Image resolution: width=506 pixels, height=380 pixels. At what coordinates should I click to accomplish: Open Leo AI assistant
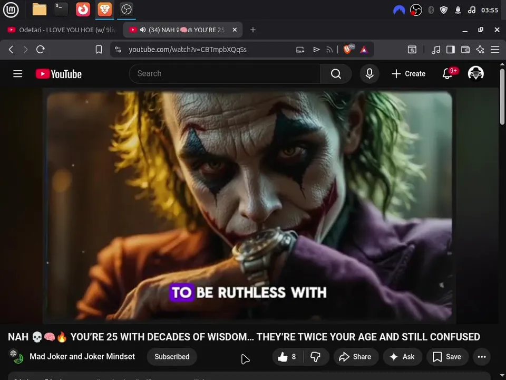[480, 50]
